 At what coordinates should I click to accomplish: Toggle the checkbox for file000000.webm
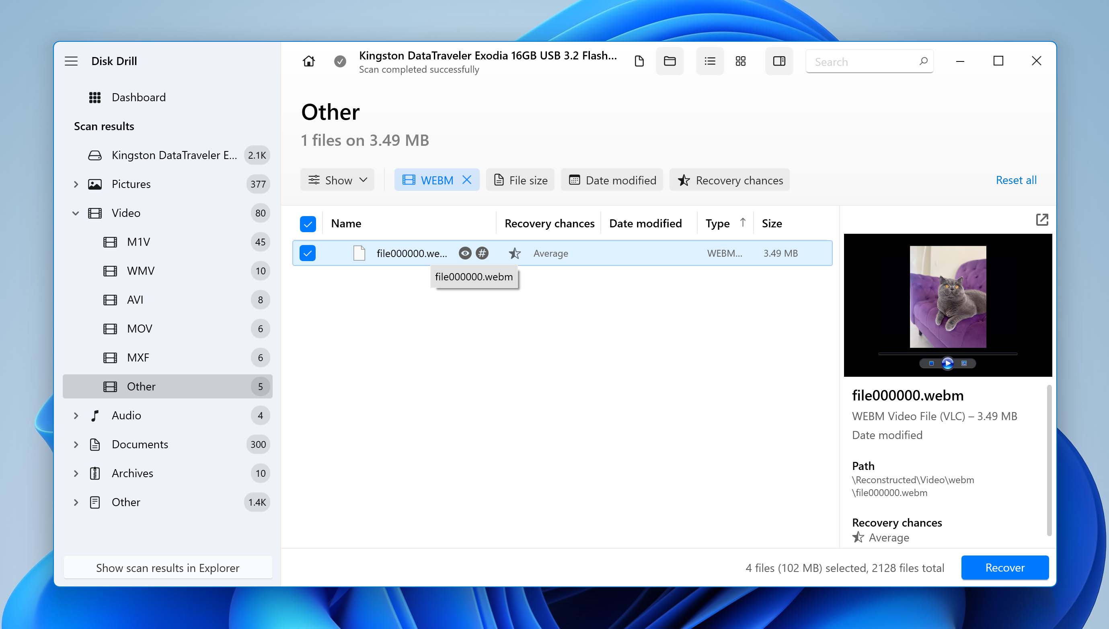308,253
